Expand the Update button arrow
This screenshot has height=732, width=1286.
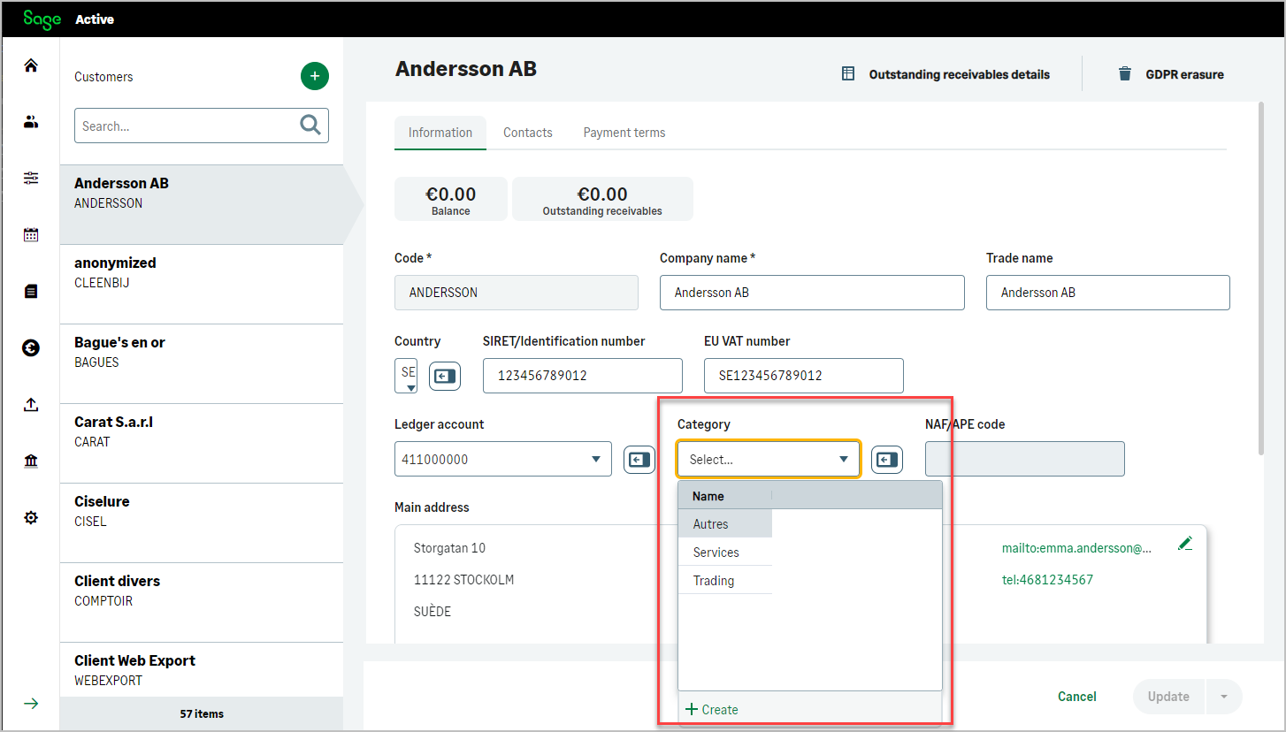[1224, 697]
